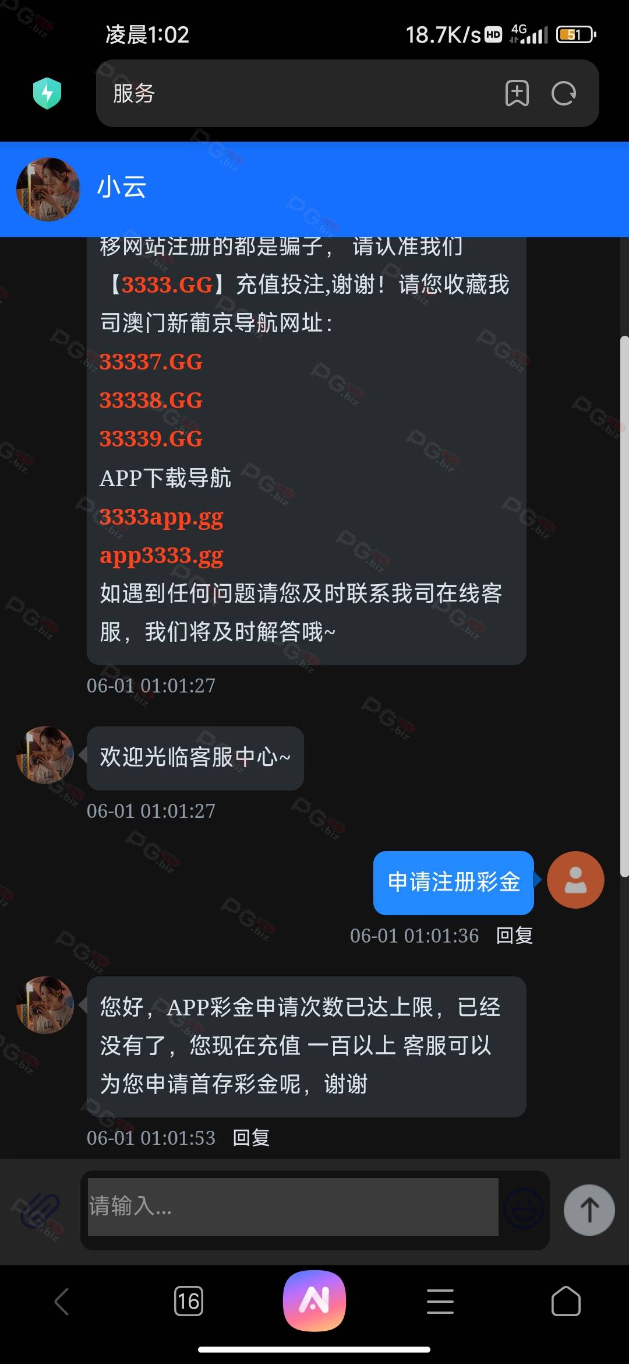Send message with up-arrow button
Viewport: 629px width, 1364px height.
tap(589, 1210)
